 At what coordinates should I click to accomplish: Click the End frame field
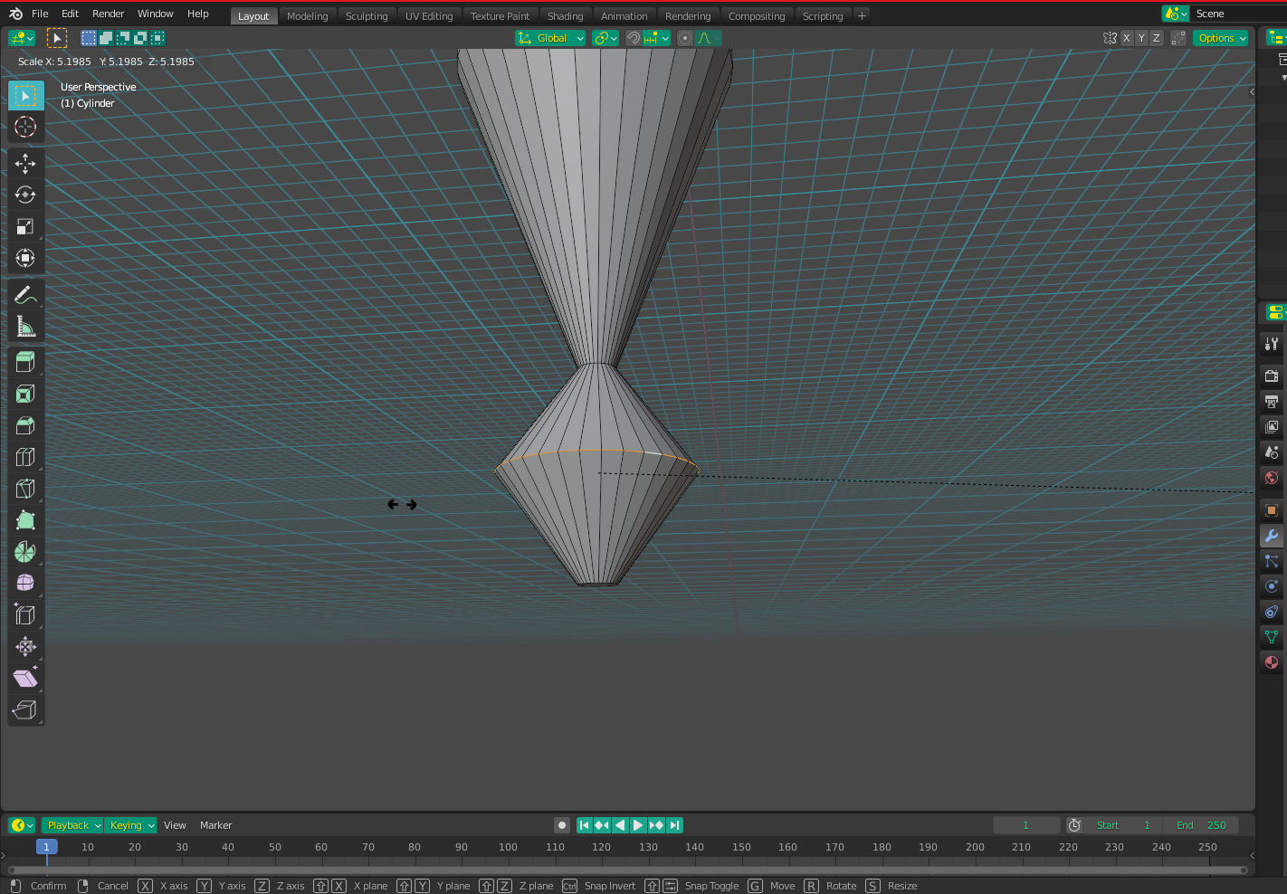1201,825
